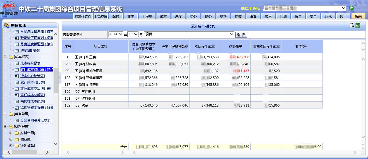The height and width of the screenshot is (159, 368).
Task: Click the report icon beside 劳务合同结算汇总表
Action: click(x=17, y=120)
